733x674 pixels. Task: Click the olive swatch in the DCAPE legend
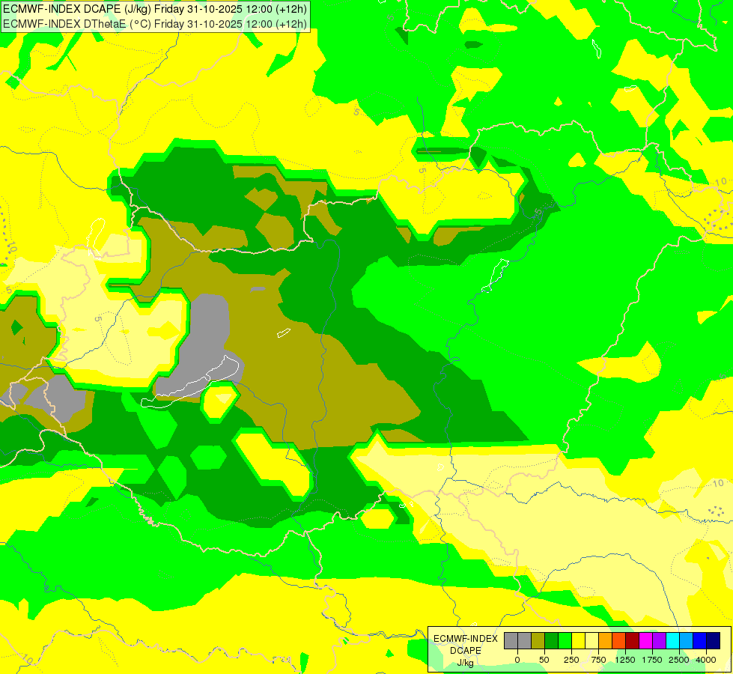pyautogui.click(x=538, y=641)
